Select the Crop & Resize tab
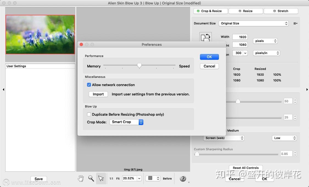 pyautogui.click(x=210, y=11)
